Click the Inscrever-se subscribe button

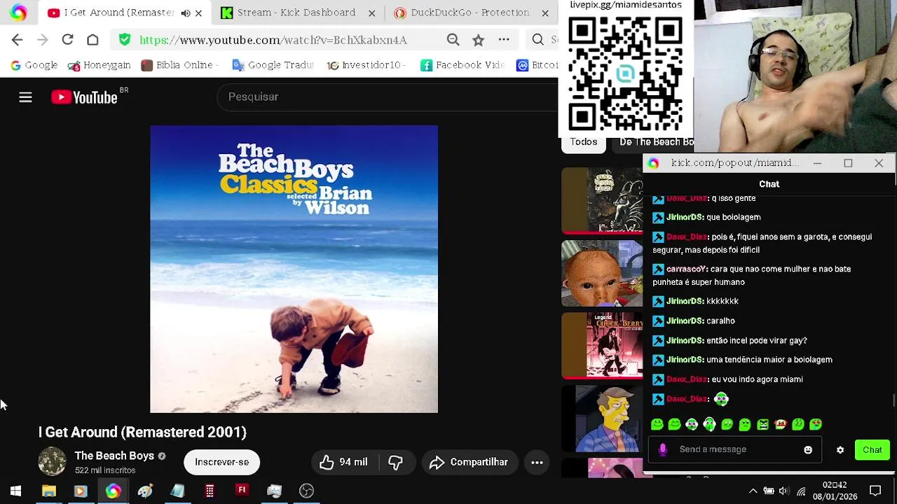click(221, 462)
